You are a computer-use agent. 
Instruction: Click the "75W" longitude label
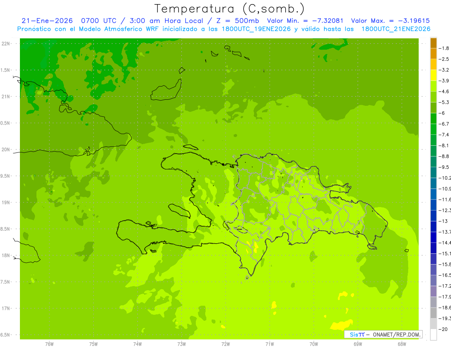coord(94,344)
